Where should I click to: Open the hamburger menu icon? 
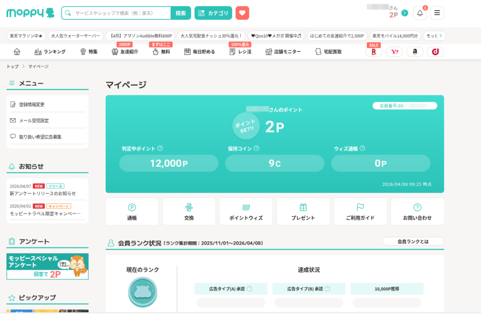click(437, 13)
